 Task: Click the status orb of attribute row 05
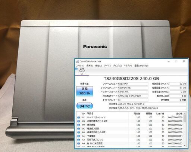79,121
